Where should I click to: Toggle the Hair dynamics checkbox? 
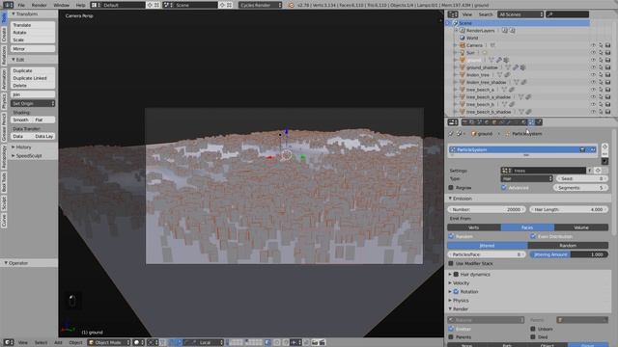[x=456, y=274]
